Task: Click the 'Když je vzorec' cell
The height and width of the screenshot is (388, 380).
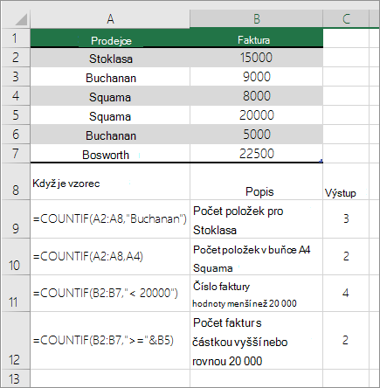Action: click(110, 182)
